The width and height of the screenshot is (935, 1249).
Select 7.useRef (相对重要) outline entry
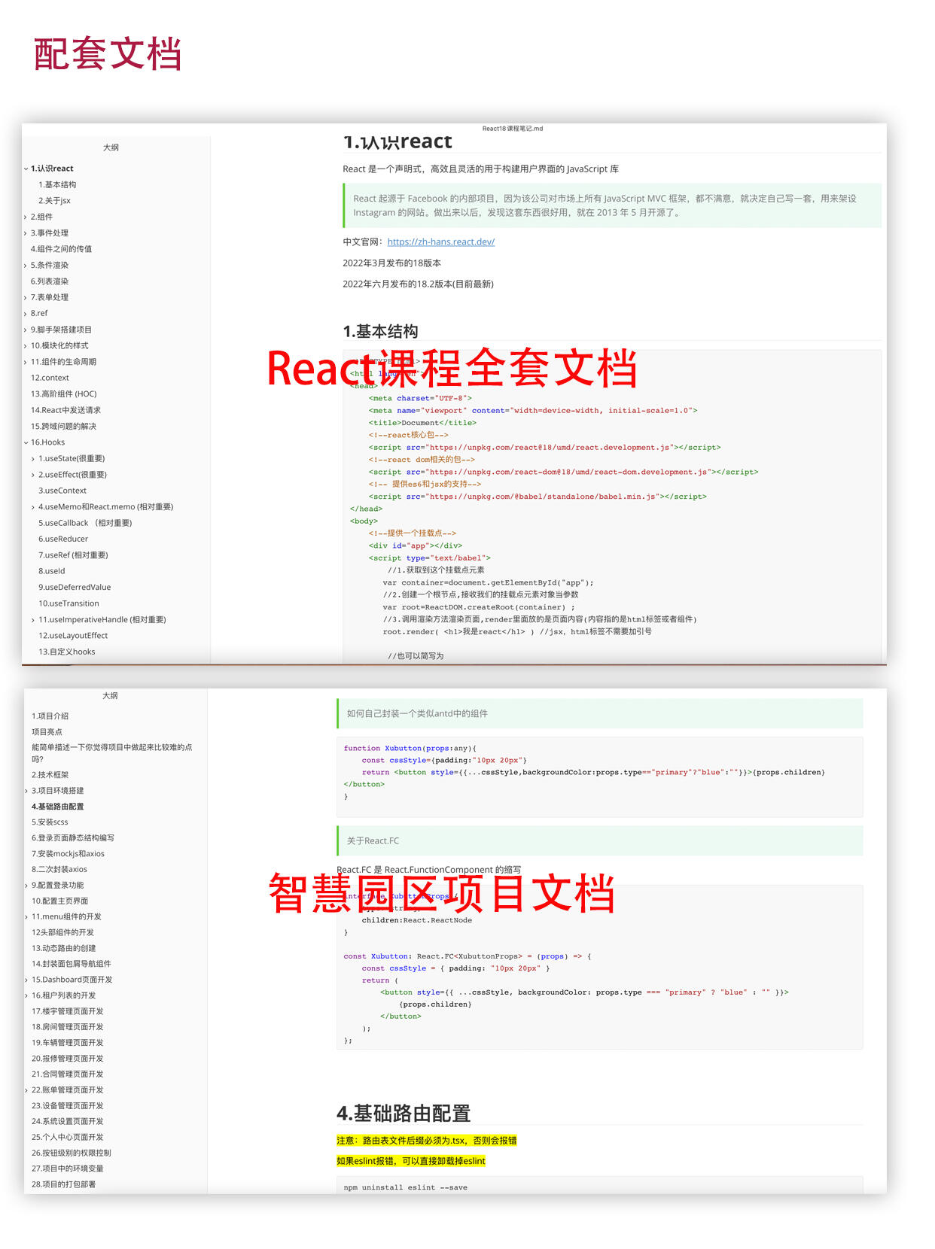tap(73, 555)
